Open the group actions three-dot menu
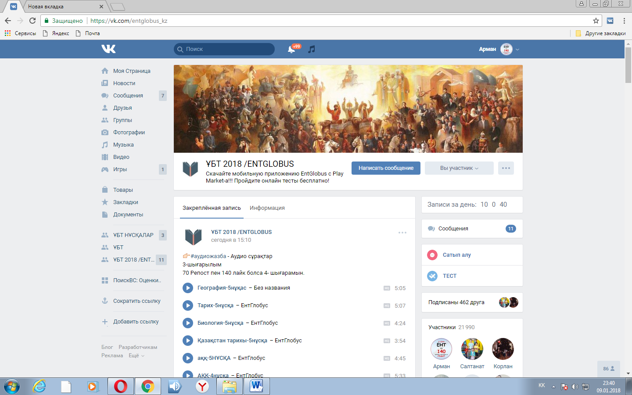This screenshot has height=395, width=632. pos(506,168)
